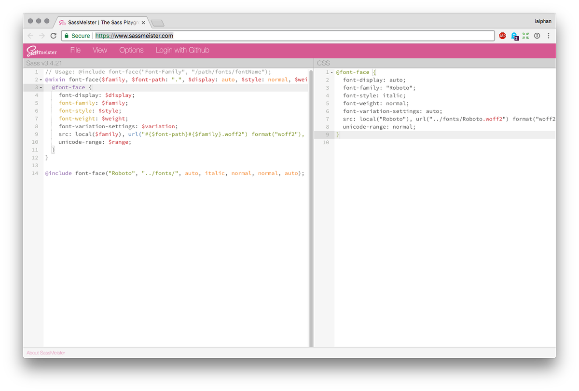Click the address bar URL field

pos(277,36)
